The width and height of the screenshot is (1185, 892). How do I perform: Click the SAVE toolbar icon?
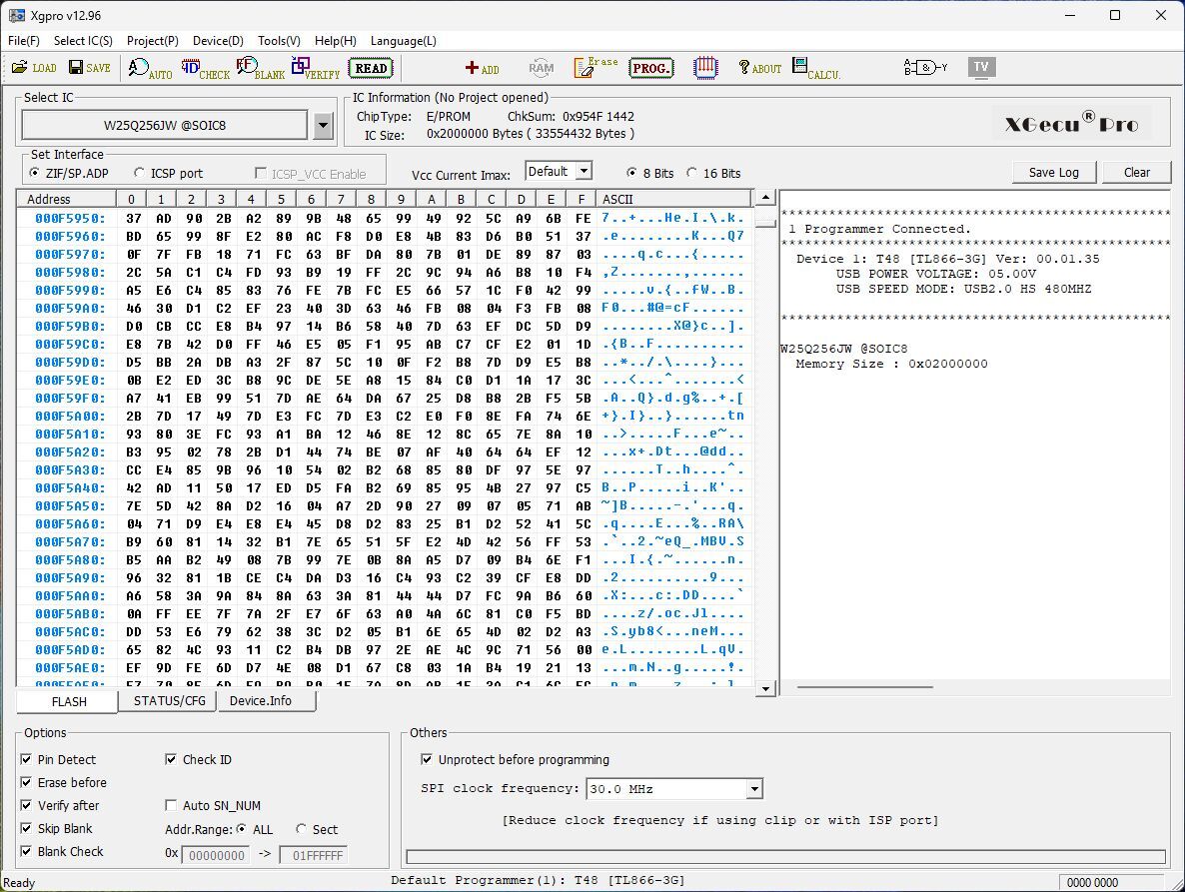[x=90, y=68]
